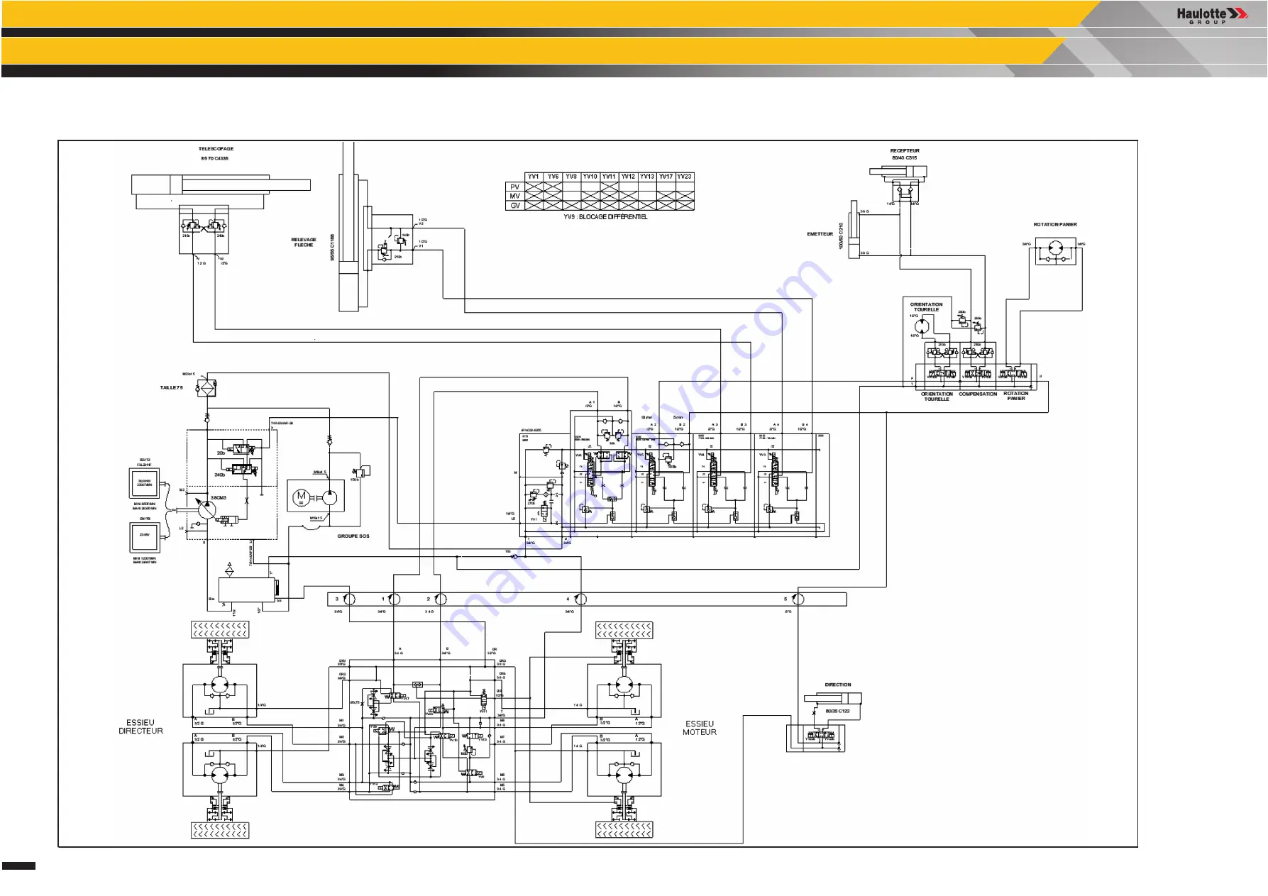Click upper wheel motor on ESSIEU DIRECTEUR
Screen dimensions: 1268x896
click(x=219, y=685)
